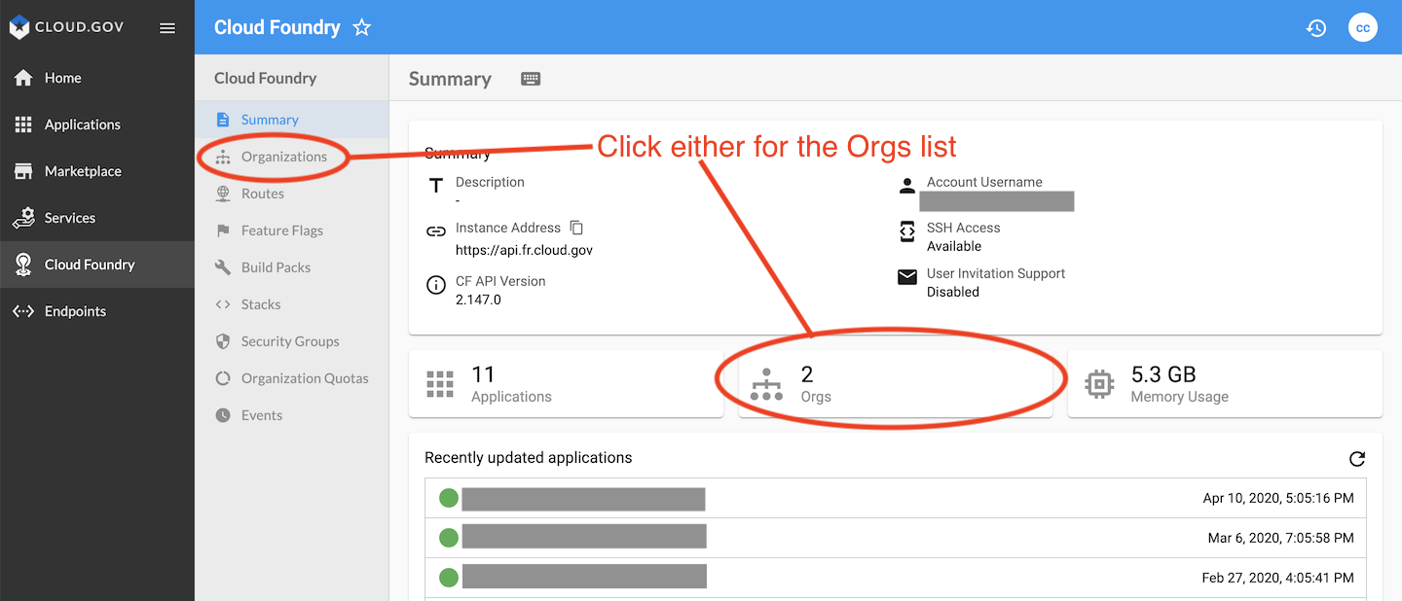Copy the instance address with copy icon
Viewport: 1402px width, 601px height.
tap(576, 228)
